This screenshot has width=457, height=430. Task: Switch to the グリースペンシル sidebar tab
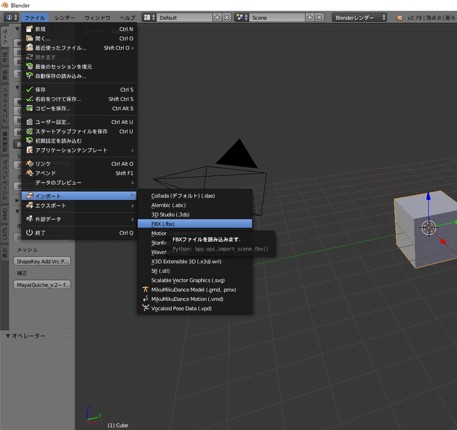click(5, 180)
